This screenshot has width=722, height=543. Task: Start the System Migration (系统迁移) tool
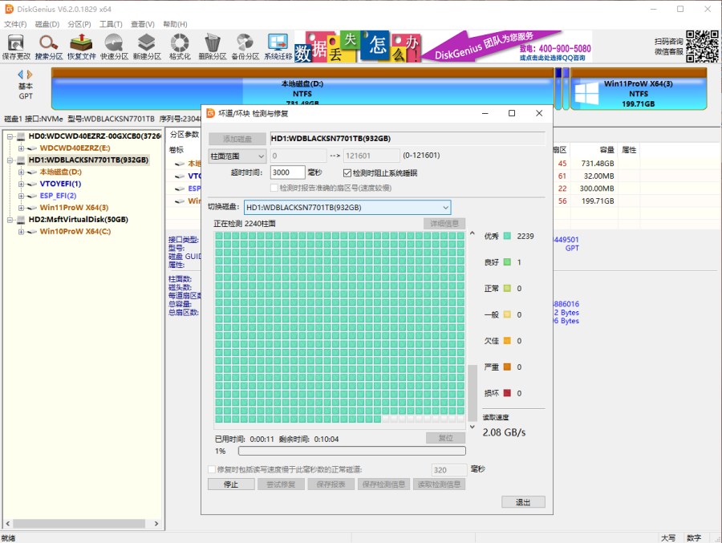(278, 47)
